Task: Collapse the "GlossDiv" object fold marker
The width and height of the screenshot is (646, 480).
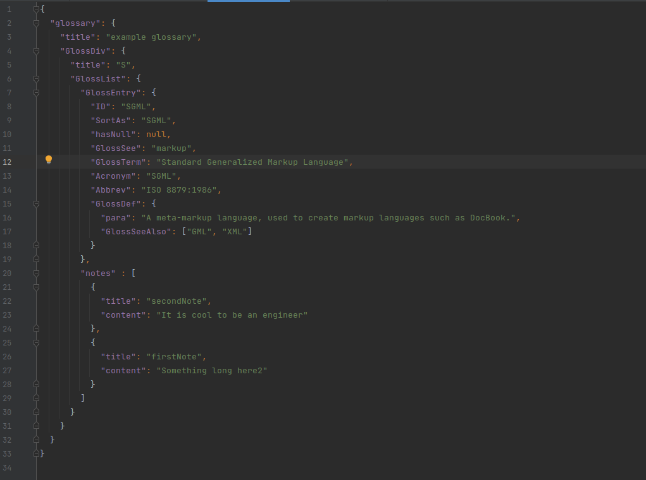Action: pyautogui.click(x=36, y=51)
